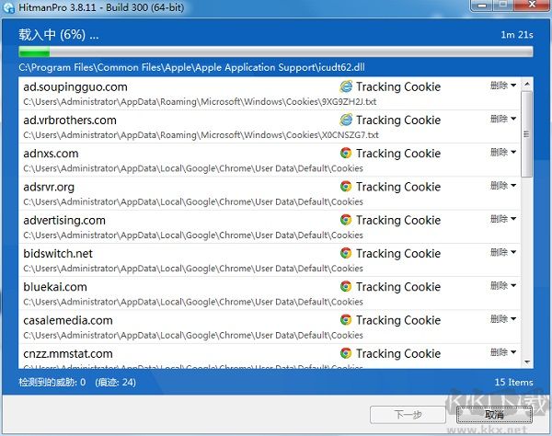Click the green scan progress bar
The image size is (552, 436).
coord(276,52)
